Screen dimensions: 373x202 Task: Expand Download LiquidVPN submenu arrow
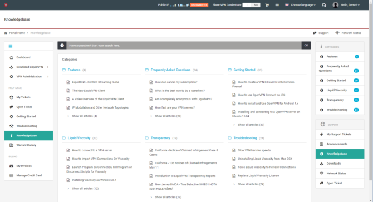[x=48, y=67]
